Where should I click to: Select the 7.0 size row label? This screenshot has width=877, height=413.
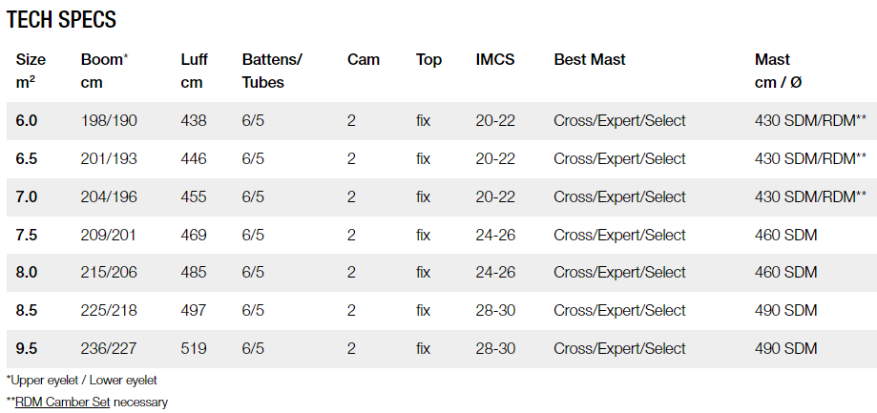(27, 196)
